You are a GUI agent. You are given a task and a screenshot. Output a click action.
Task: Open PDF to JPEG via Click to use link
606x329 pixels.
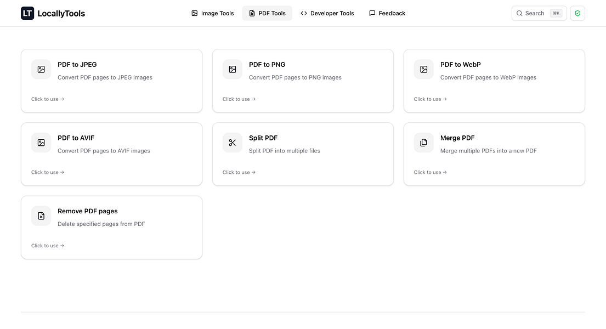tap(48, 99)
